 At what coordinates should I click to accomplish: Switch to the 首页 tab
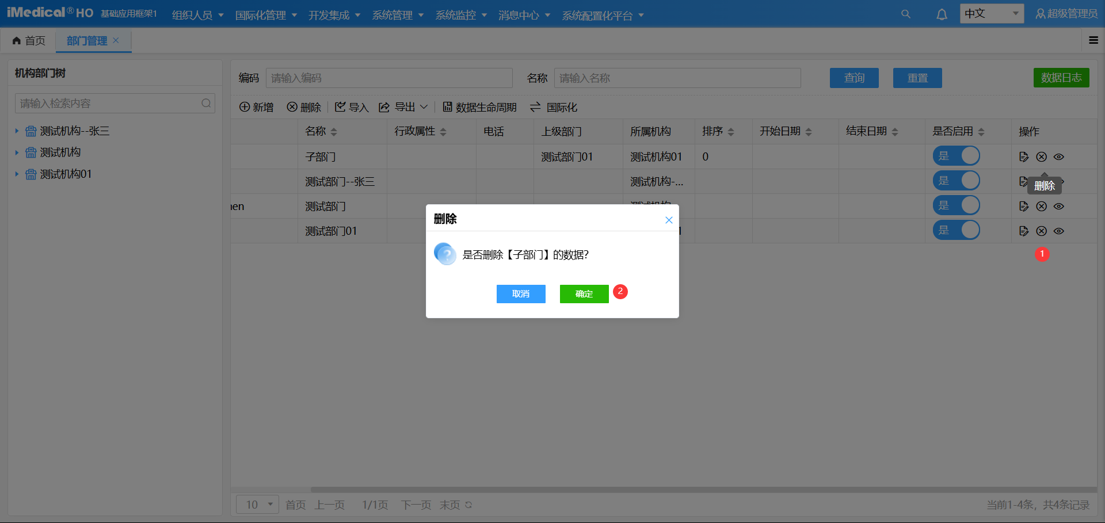(x=29, y=41)
